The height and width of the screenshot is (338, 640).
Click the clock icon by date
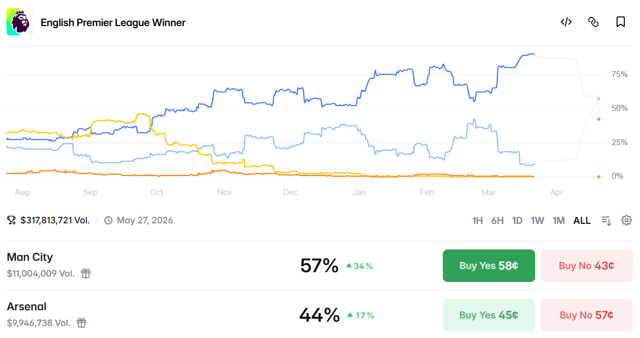click(108, 220)
